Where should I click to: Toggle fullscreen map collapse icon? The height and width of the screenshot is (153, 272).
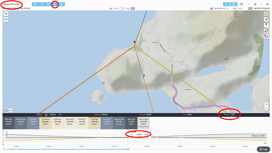(x=266, y=14)
